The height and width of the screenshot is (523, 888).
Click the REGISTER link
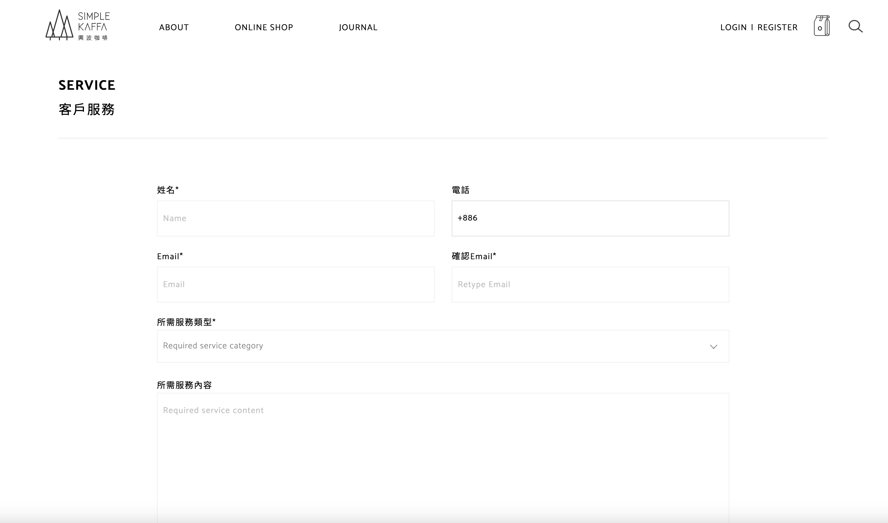777,28
